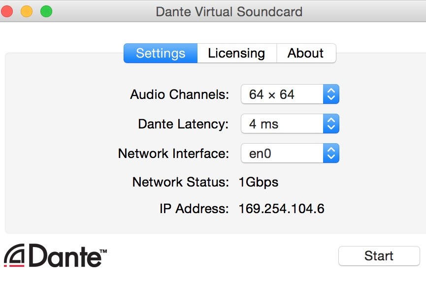The height and width of the screenshot is (283, 426).
Task: Click the 1Gbps network status value
Action: pyautogui.click(x=259, y=182)
